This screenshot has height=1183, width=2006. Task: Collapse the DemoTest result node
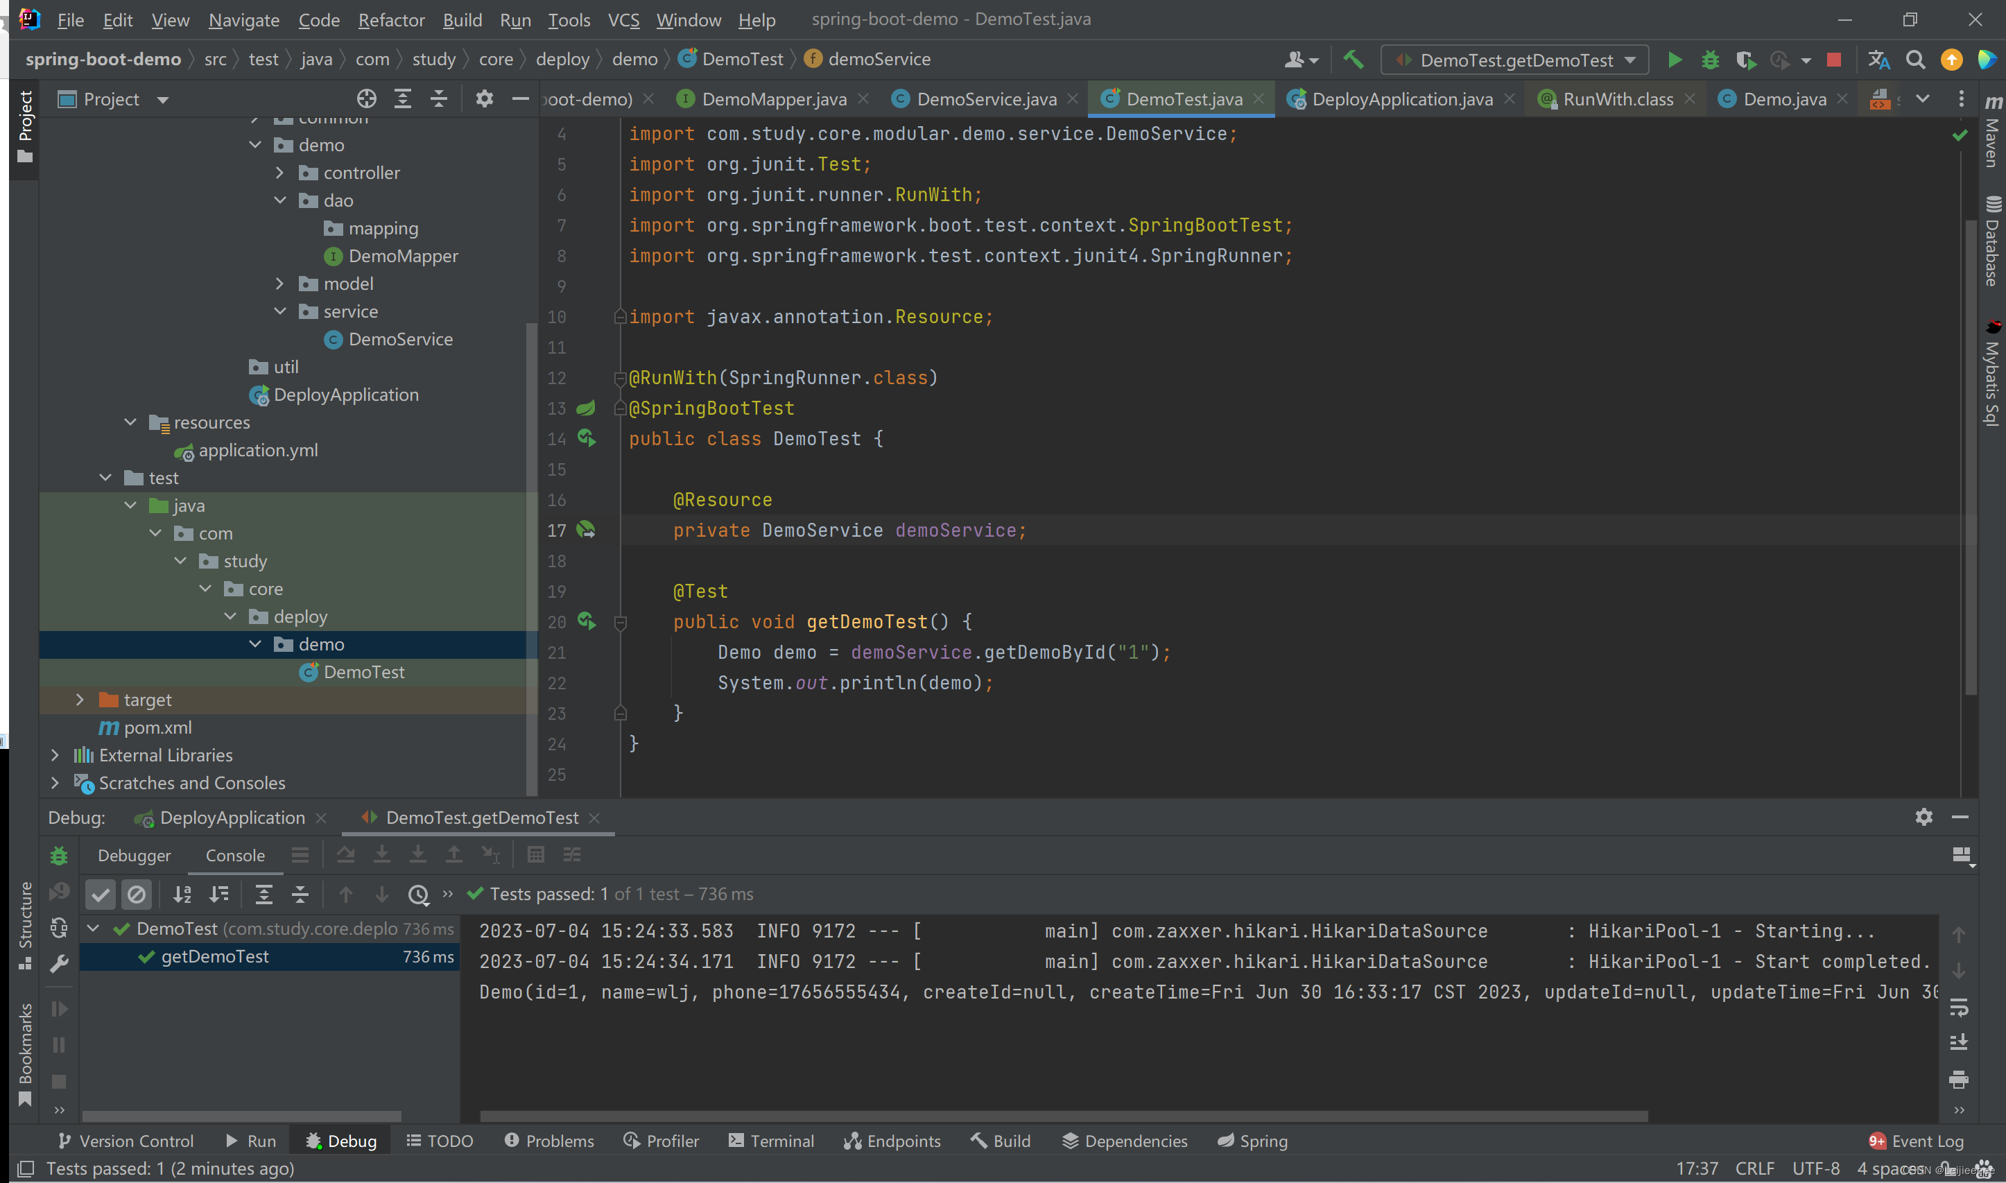(x=94, y=928)
